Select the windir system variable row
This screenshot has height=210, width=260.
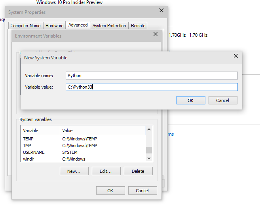point(83,159)
